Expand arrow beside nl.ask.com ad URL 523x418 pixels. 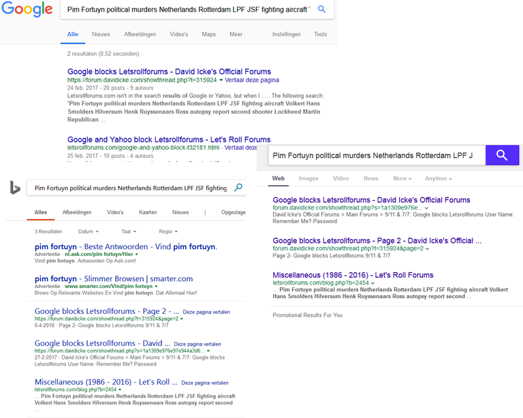point(136,255)
